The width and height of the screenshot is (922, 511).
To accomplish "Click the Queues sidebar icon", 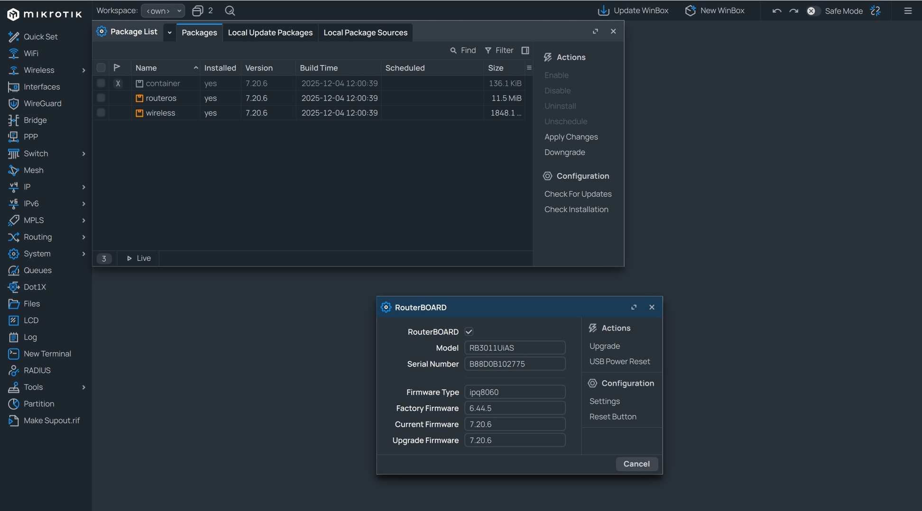I will click(14, 270).
